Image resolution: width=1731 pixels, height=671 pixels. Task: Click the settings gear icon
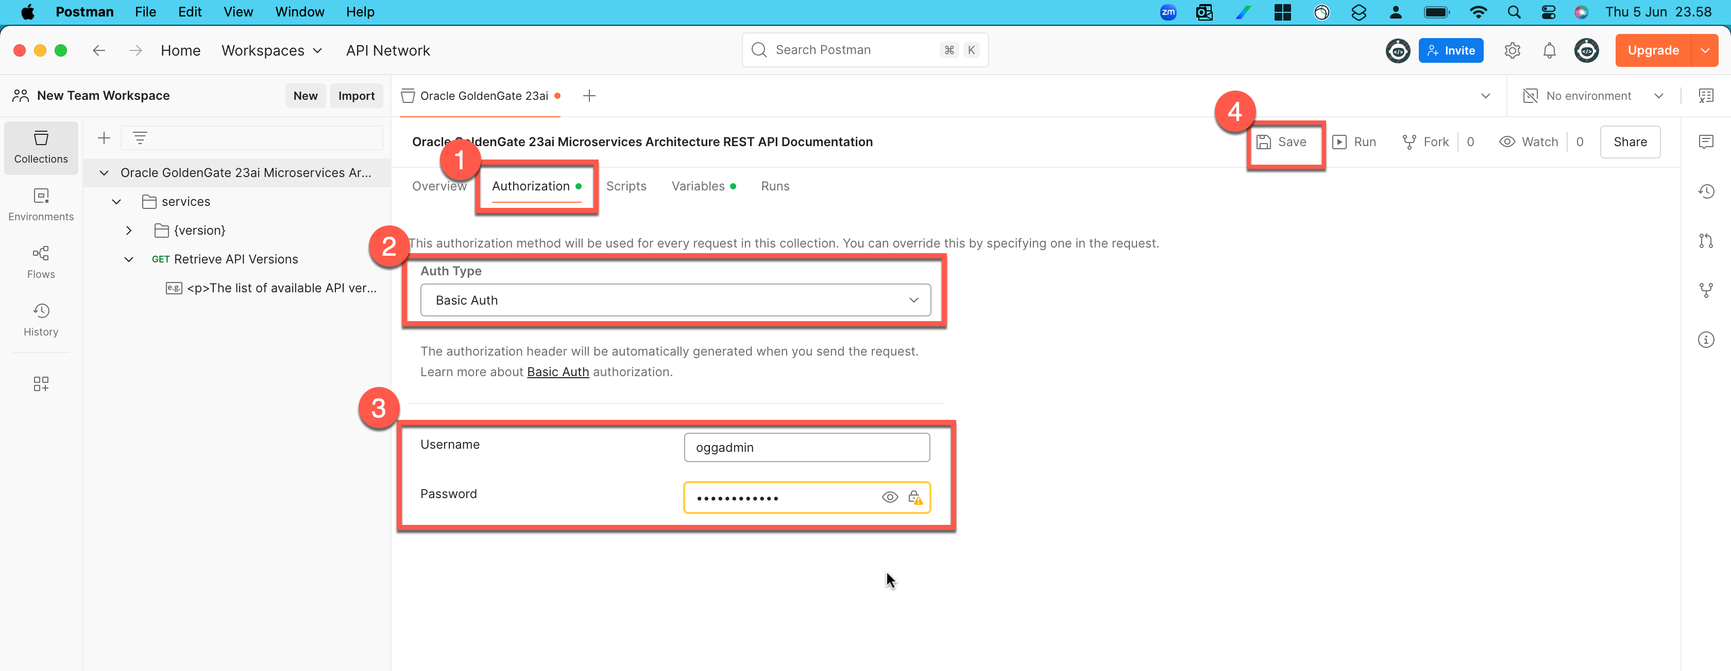(x=1513, y=50)
